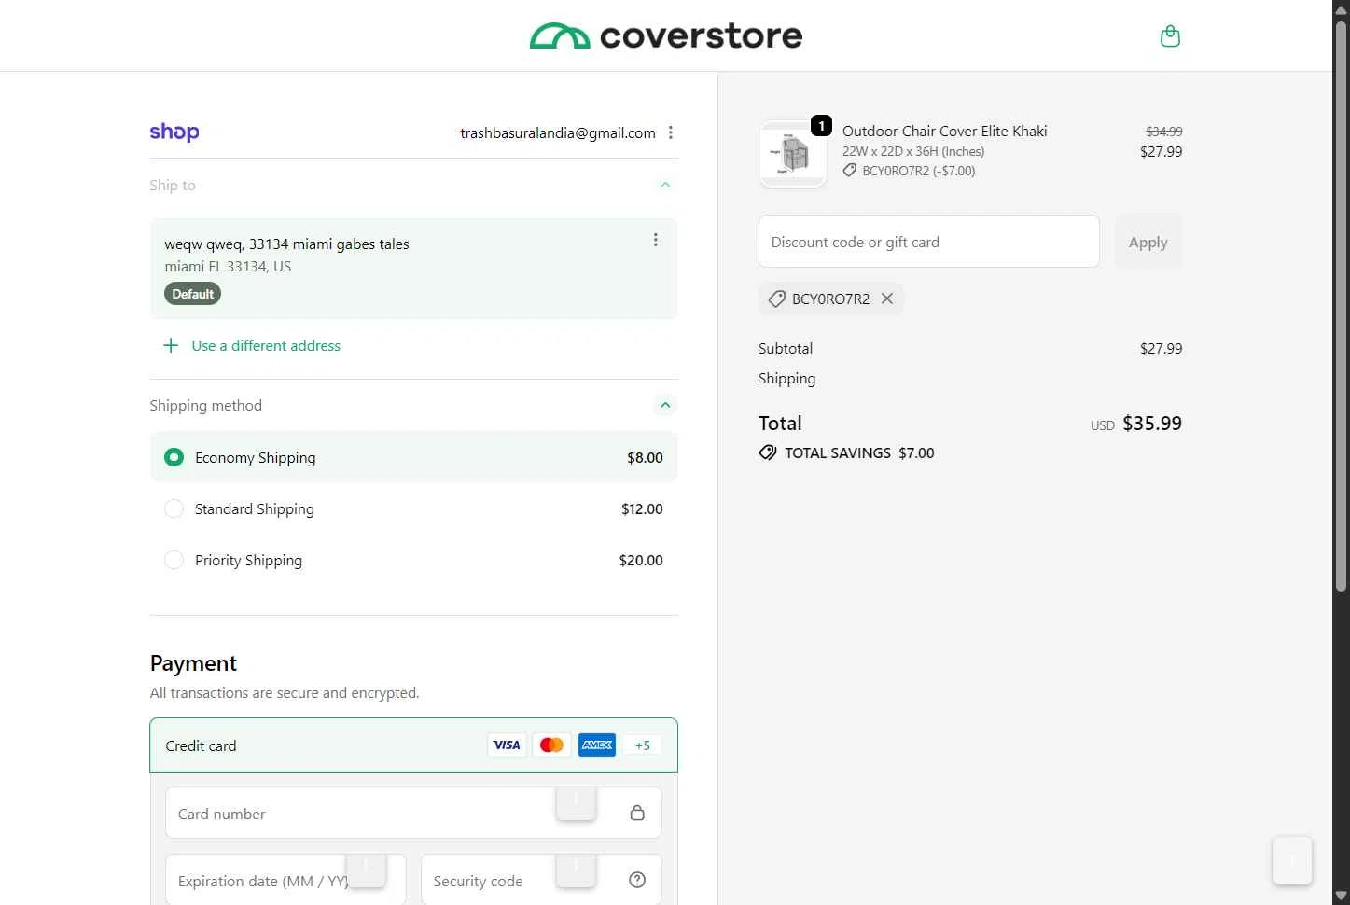Click the page vertical scrollbar
The height and width of the screenshot is (905, 1350).
1341,306
